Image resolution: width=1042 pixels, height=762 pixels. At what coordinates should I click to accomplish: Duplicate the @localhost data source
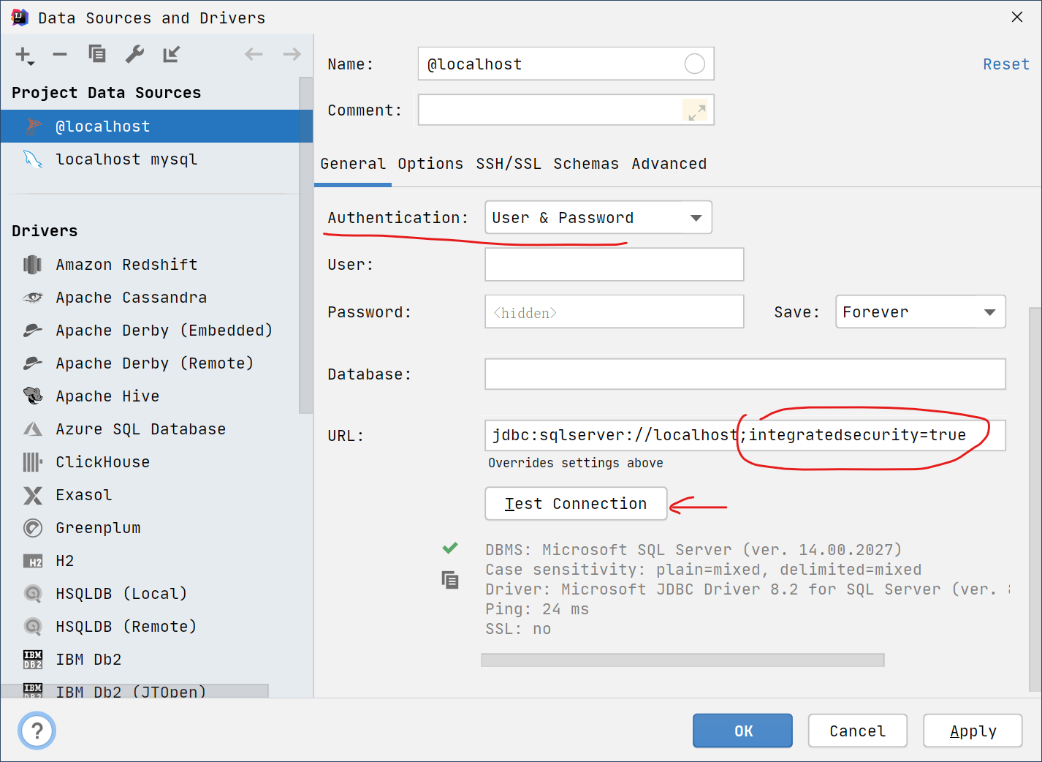pos(97,54)
